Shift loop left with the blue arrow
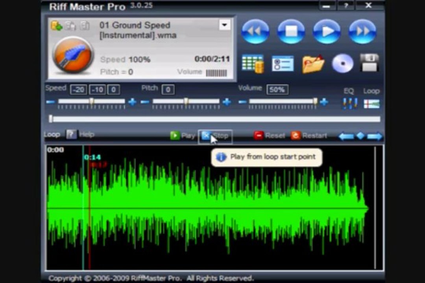This screenshot has width=425, height=283. [x=346, y=136]
